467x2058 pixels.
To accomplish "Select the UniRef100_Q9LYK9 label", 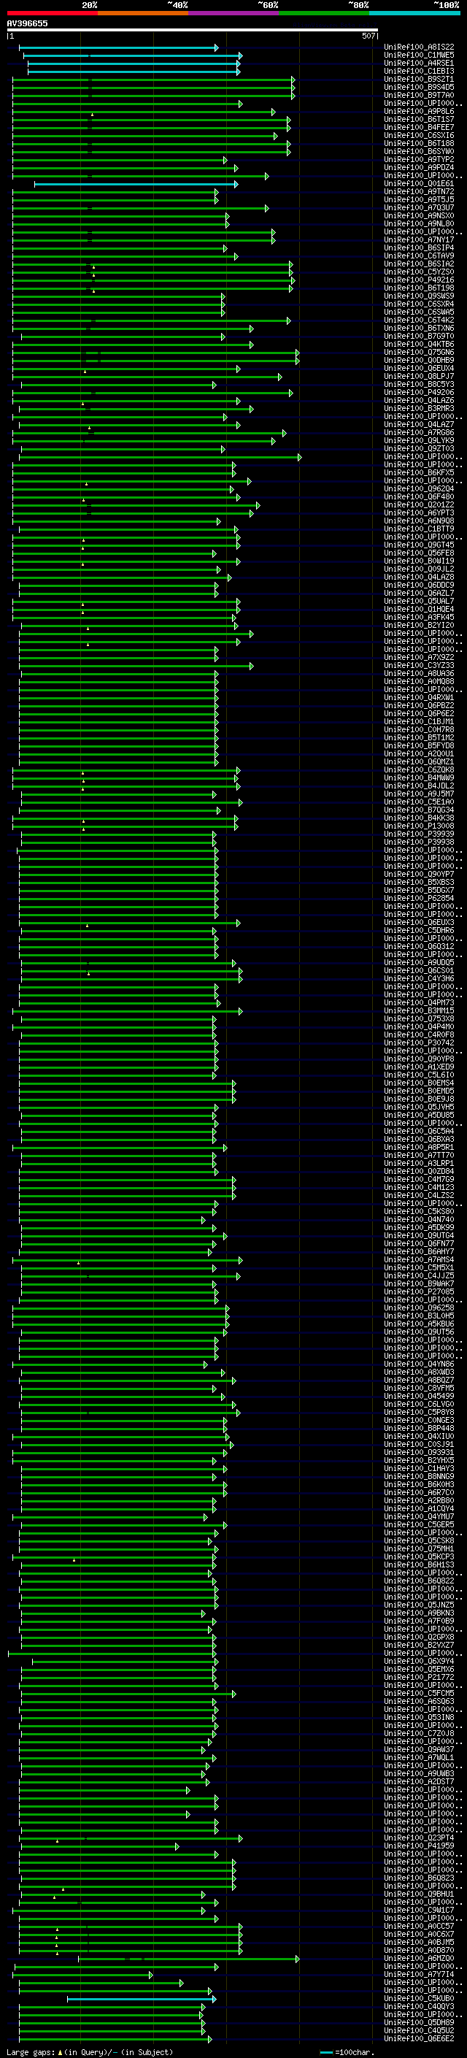I will pyautogui.click(x=419, y=441).
